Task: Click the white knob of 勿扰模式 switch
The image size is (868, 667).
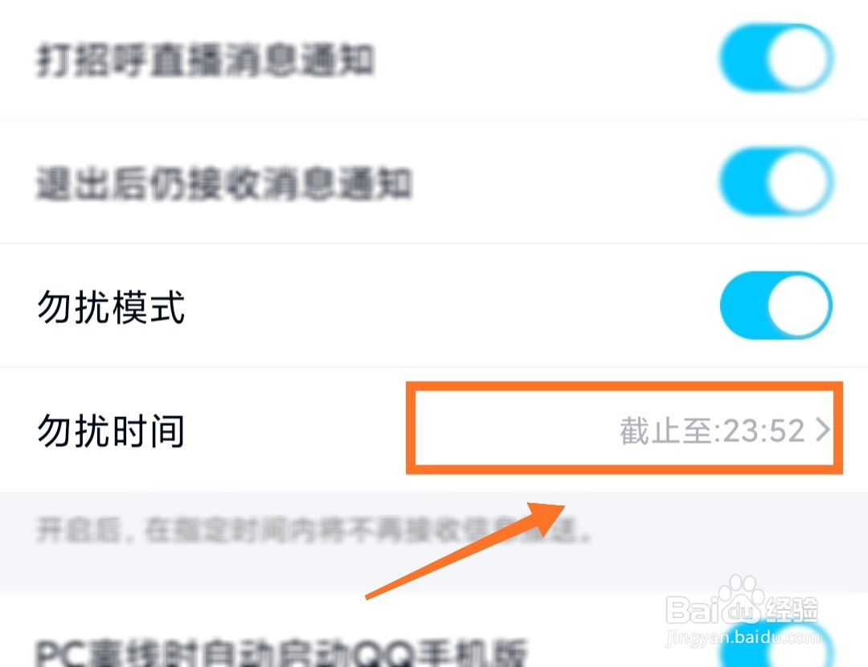Action: (x=799, y=305)
